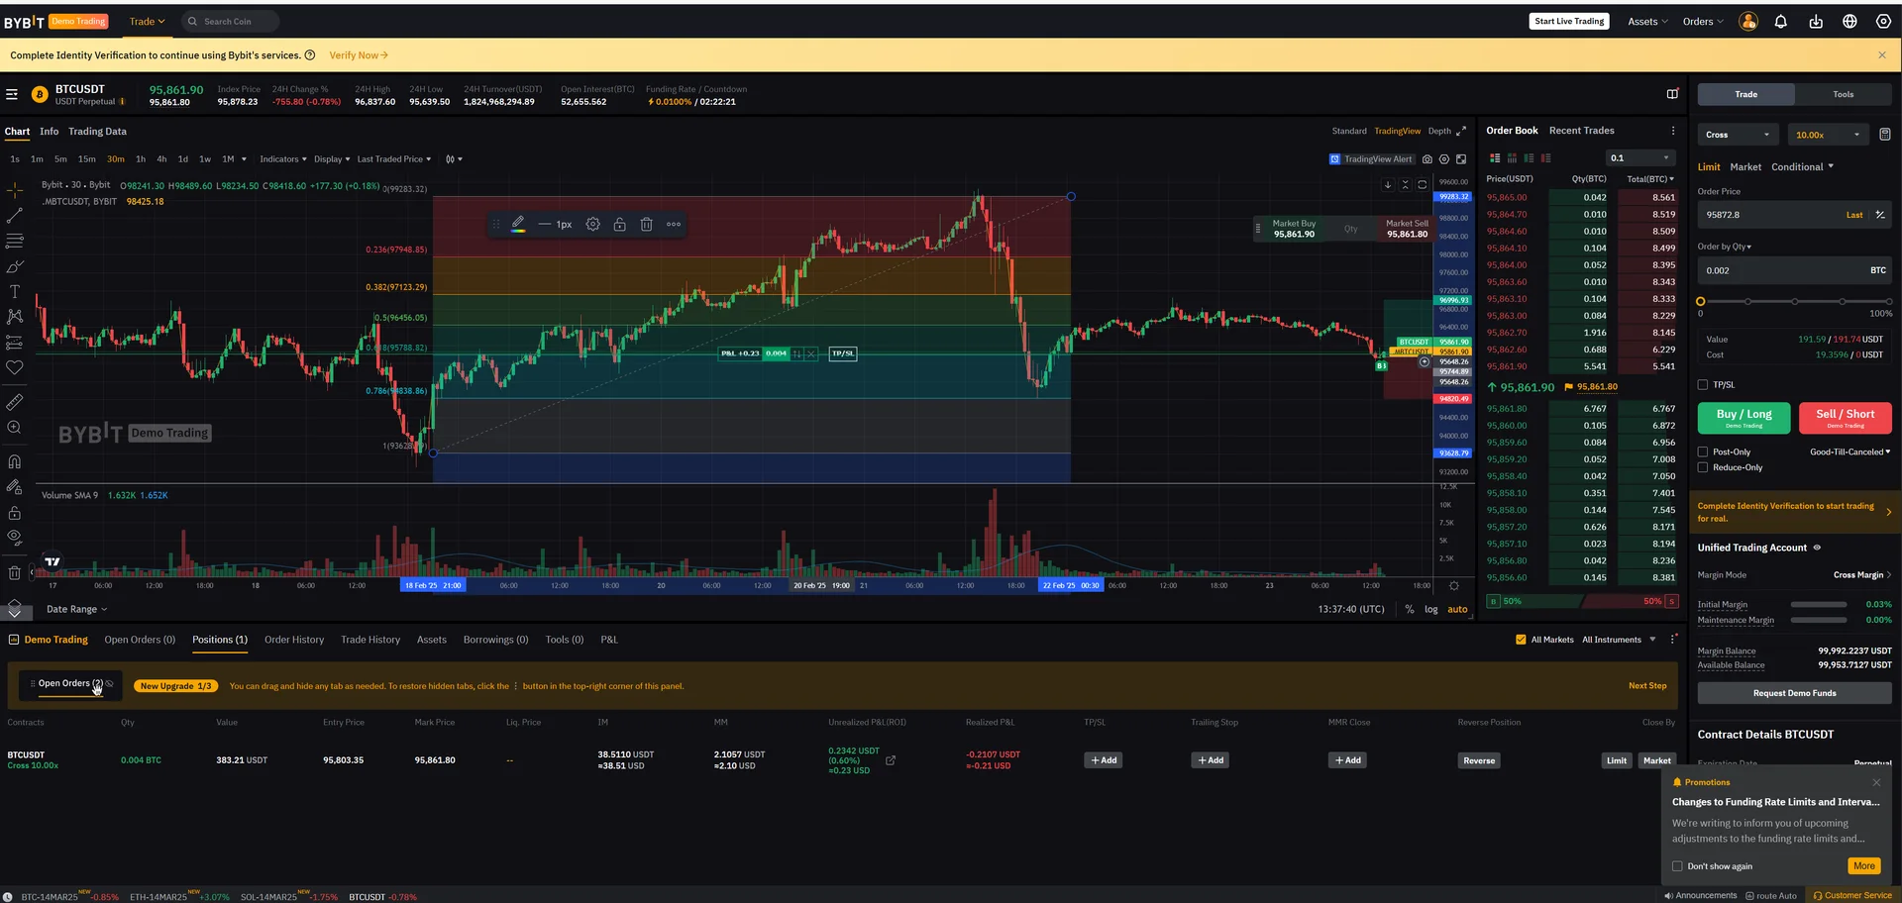Open the Recent Trades tab
The height and width of the screenshot is (903, 1902).
[1582, 131]
